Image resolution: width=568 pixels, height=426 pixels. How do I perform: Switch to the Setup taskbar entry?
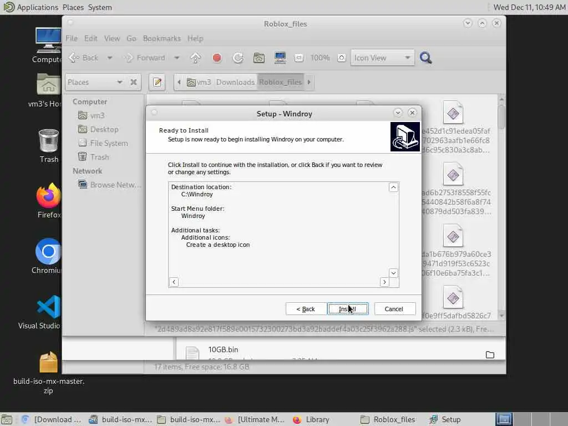[x=445, y=419]
